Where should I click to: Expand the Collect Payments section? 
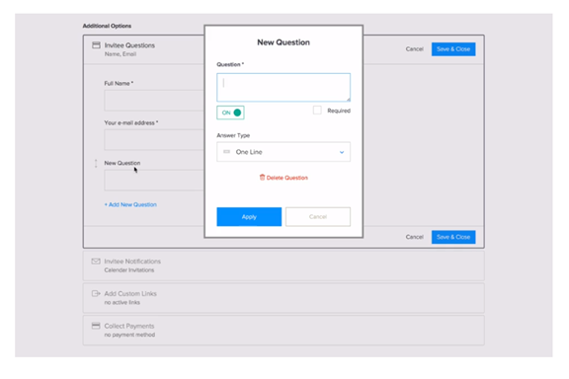tap(284, 330)
